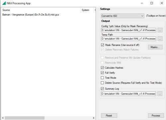The image size is (166, 120).
Task: Enable Test Mode checkbox
Action: pyautogui.click(x=102, y=78)
